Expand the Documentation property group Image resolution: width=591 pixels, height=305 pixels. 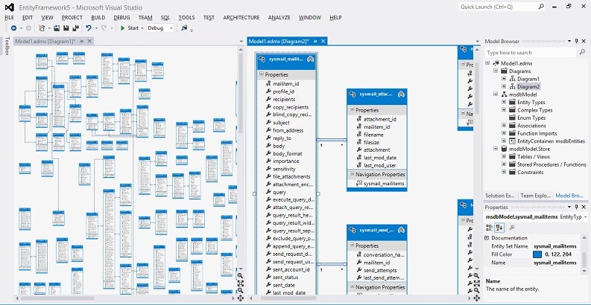click(x=487, y=238)
